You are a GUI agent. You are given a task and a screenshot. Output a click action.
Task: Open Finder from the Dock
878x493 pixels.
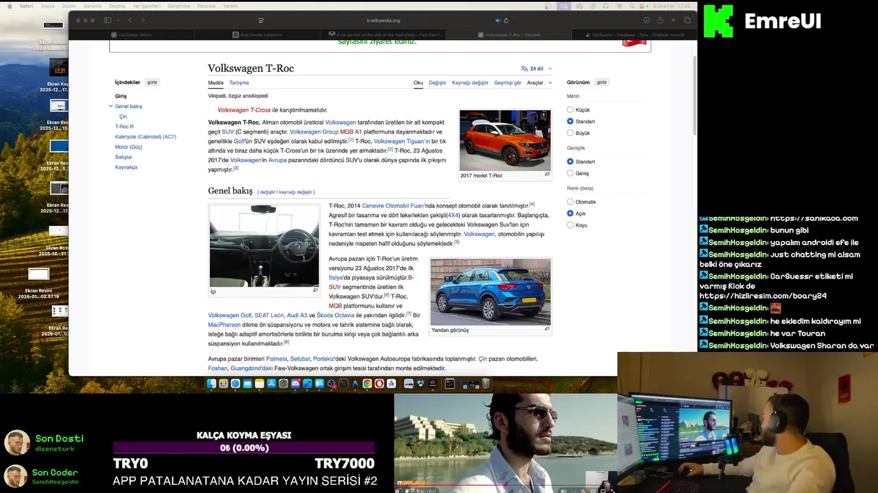point(211,383)
